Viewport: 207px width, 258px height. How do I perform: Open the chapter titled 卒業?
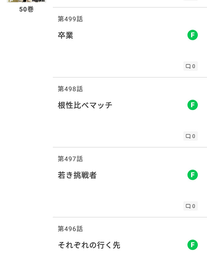[x=65, y=35]
